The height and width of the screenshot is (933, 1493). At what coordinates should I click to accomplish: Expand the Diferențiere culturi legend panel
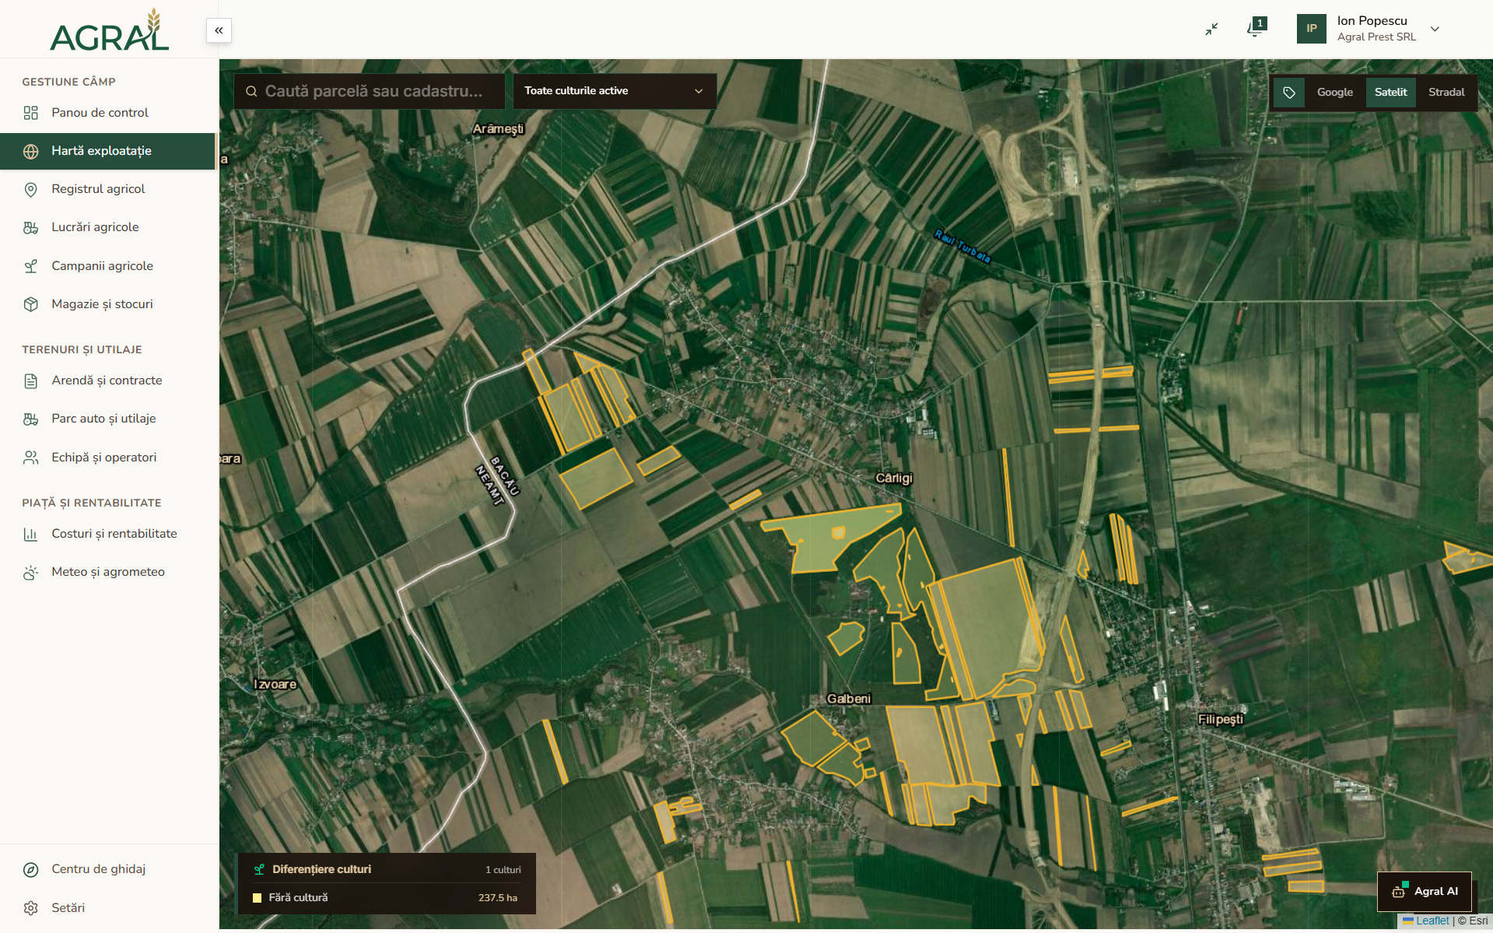(387, 869)
